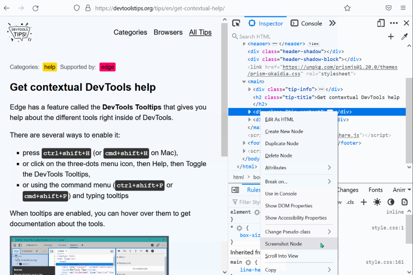Open the All Tips page link

(200, 32)
